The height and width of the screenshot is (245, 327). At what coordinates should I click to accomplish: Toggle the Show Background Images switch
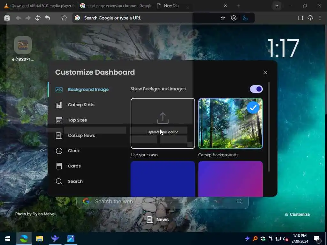pyautogui.click(x=256, y=89)
